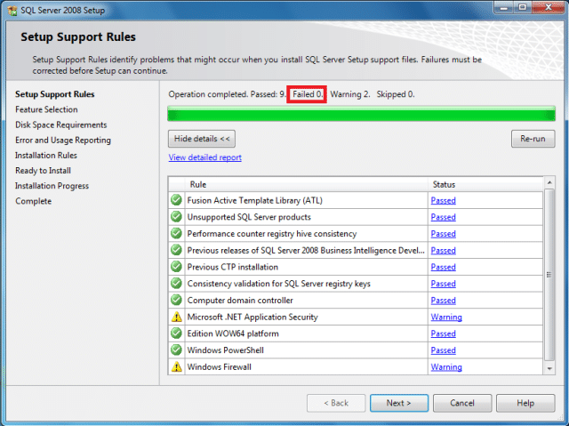Select the Windows PowerShell rule text
569x426 pixels.
click(x=225, y=350)
